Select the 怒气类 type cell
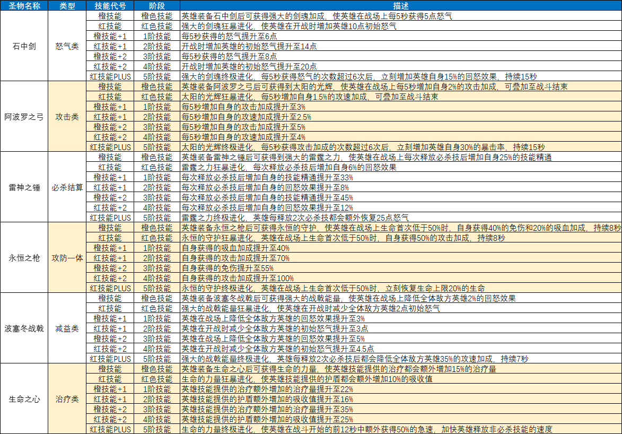Viewport: 622px width, 434px height. coord(67,46)
